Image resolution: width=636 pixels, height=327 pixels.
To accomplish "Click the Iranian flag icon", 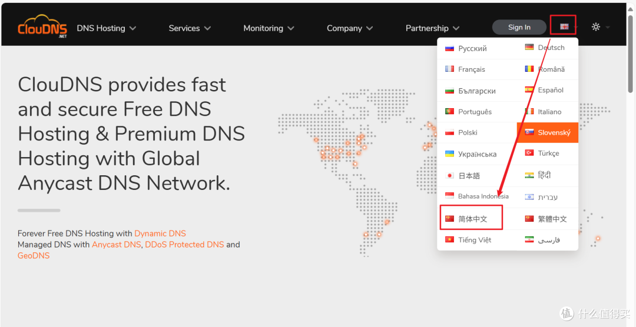I will pyautogui.click(x=529, y=239).
